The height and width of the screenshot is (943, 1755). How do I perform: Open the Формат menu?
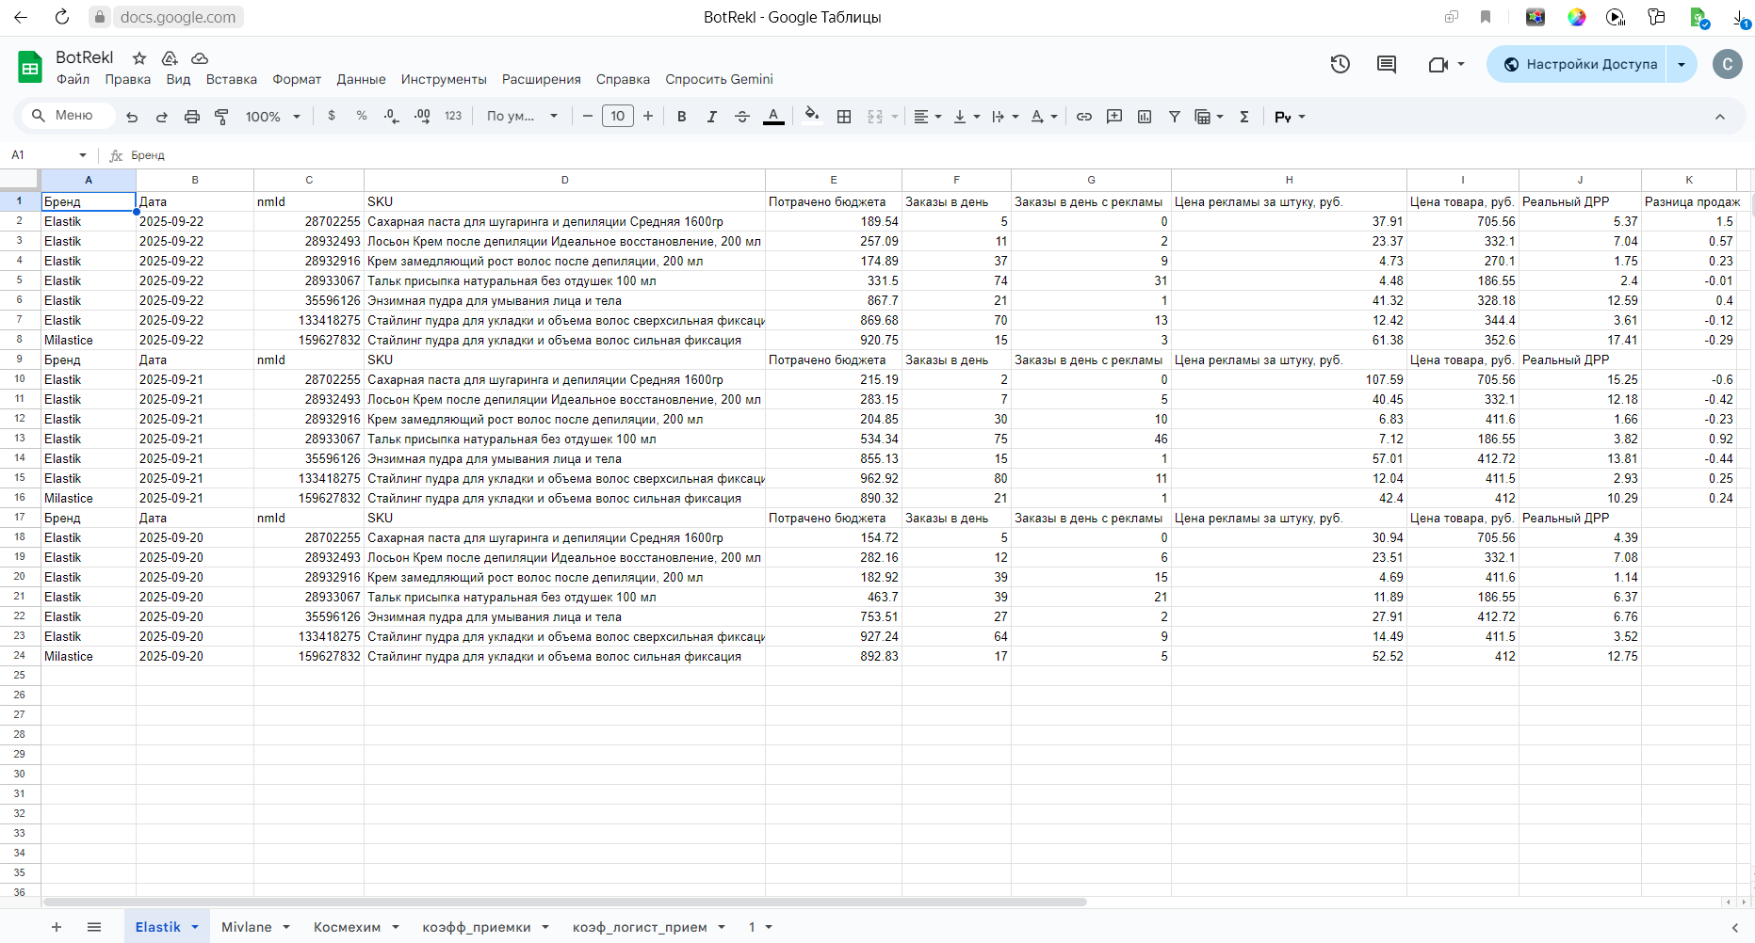297,79
